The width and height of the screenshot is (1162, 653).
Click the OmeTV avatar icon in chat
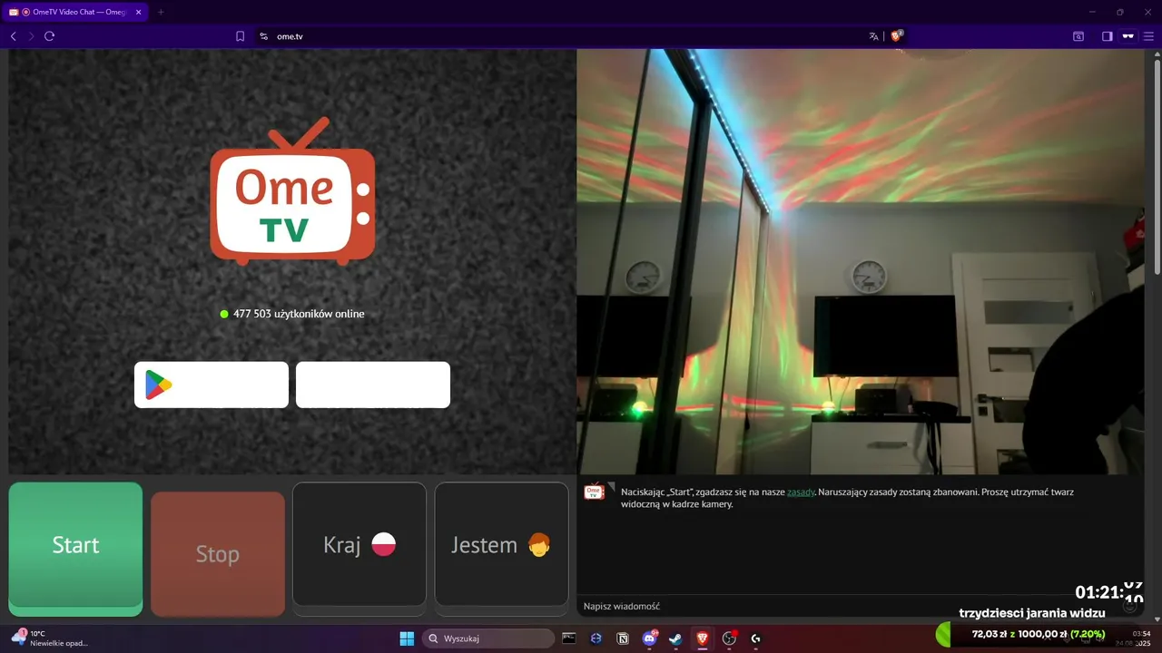click(595, 492)
